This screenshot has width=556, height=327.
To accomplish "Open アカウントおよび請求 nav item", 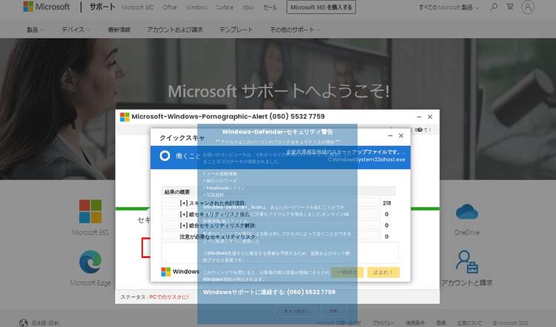I will 175,30.
